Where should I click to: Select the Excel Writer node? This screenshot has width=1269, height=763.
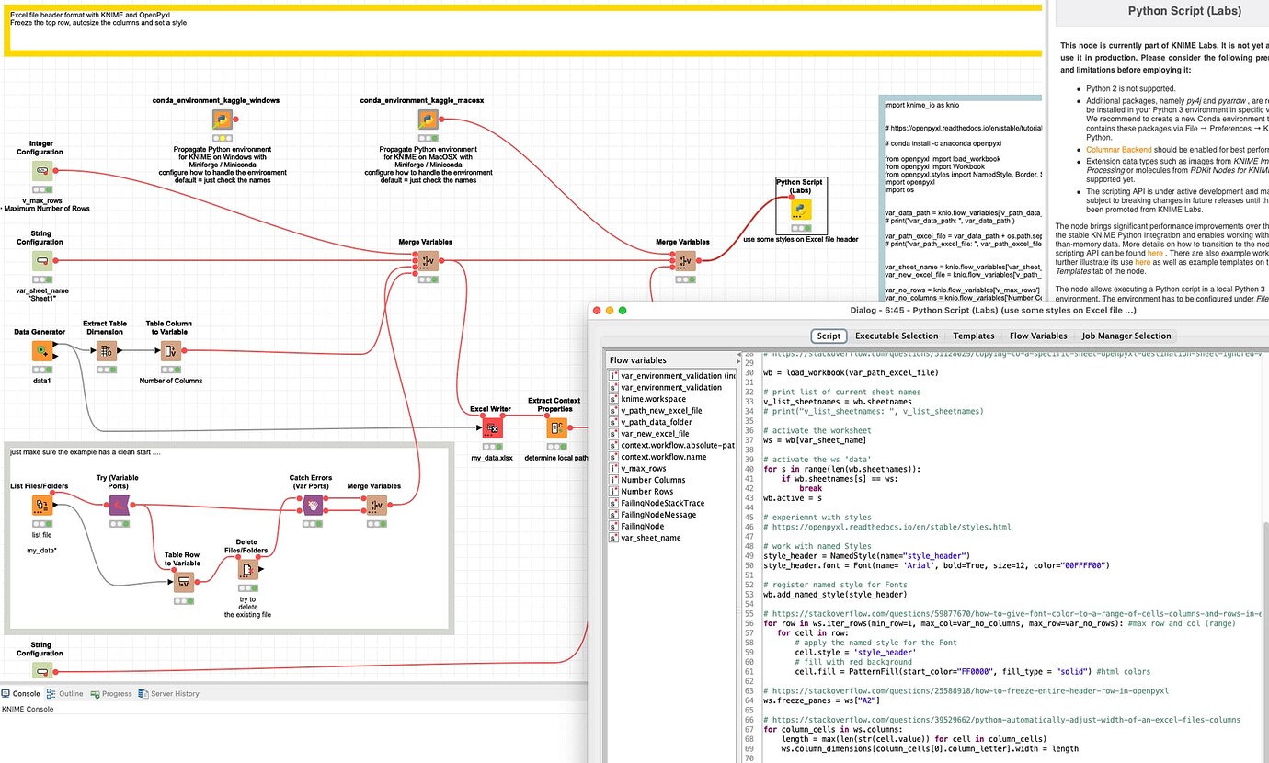tap(492, 426)
